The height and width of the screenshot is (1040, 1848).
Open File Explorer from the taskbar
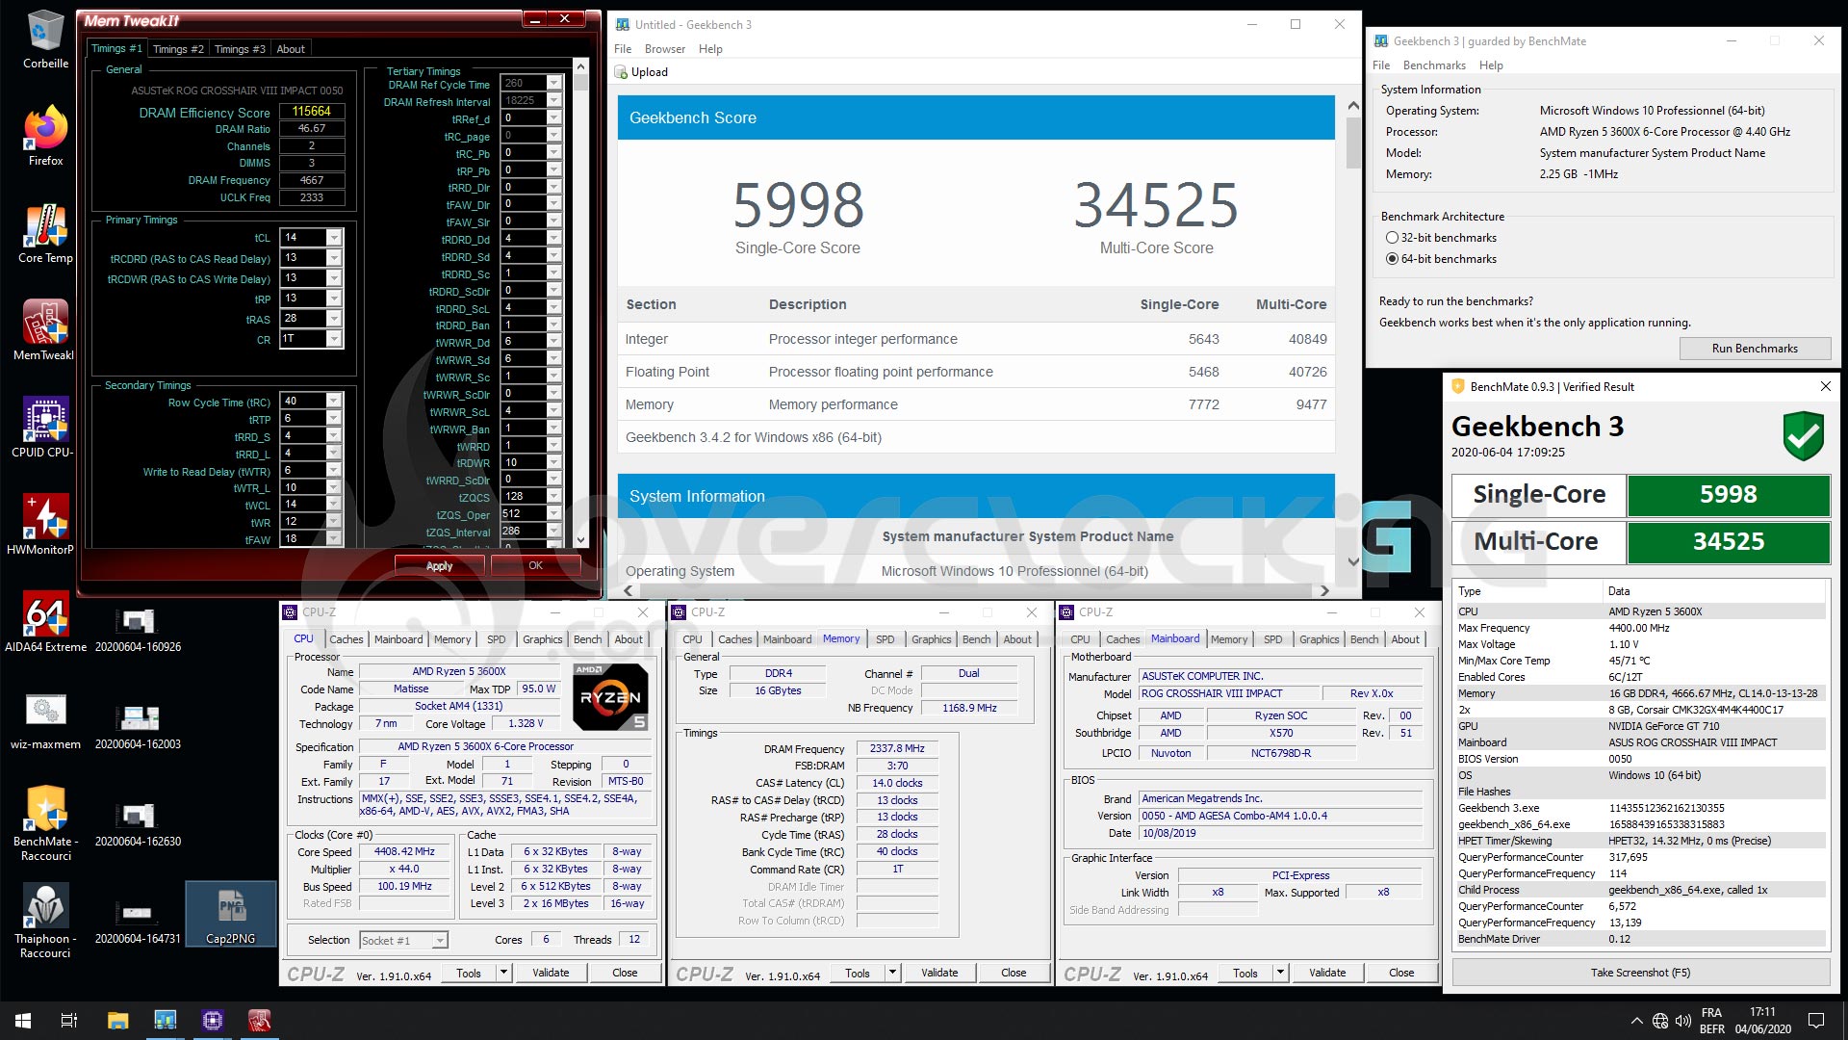117,1021
